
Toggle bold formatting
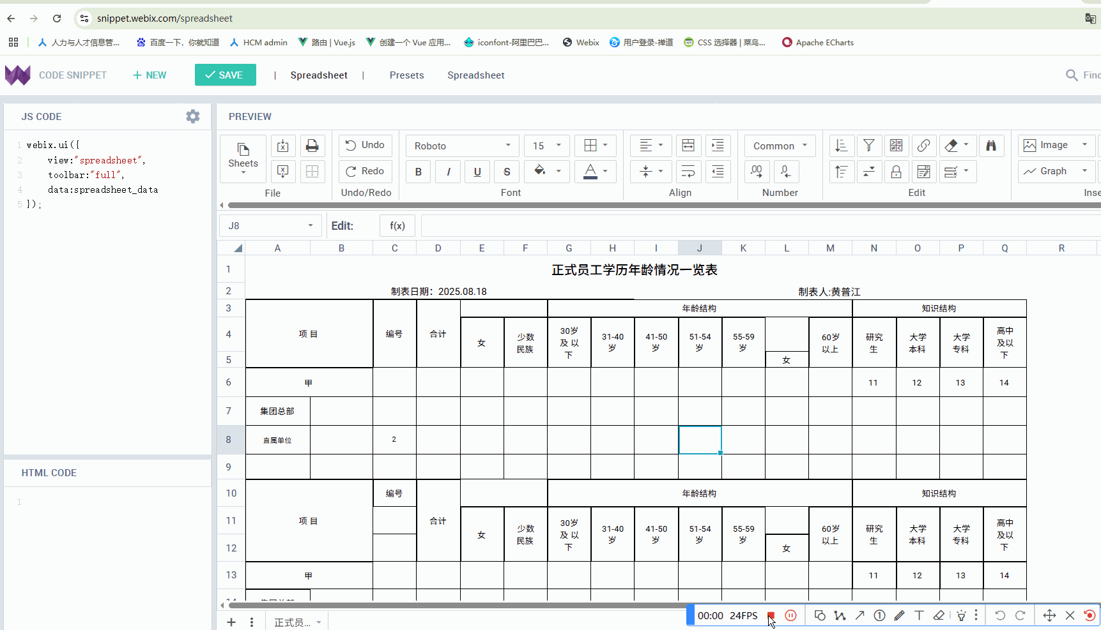click(x=419, y=172)
